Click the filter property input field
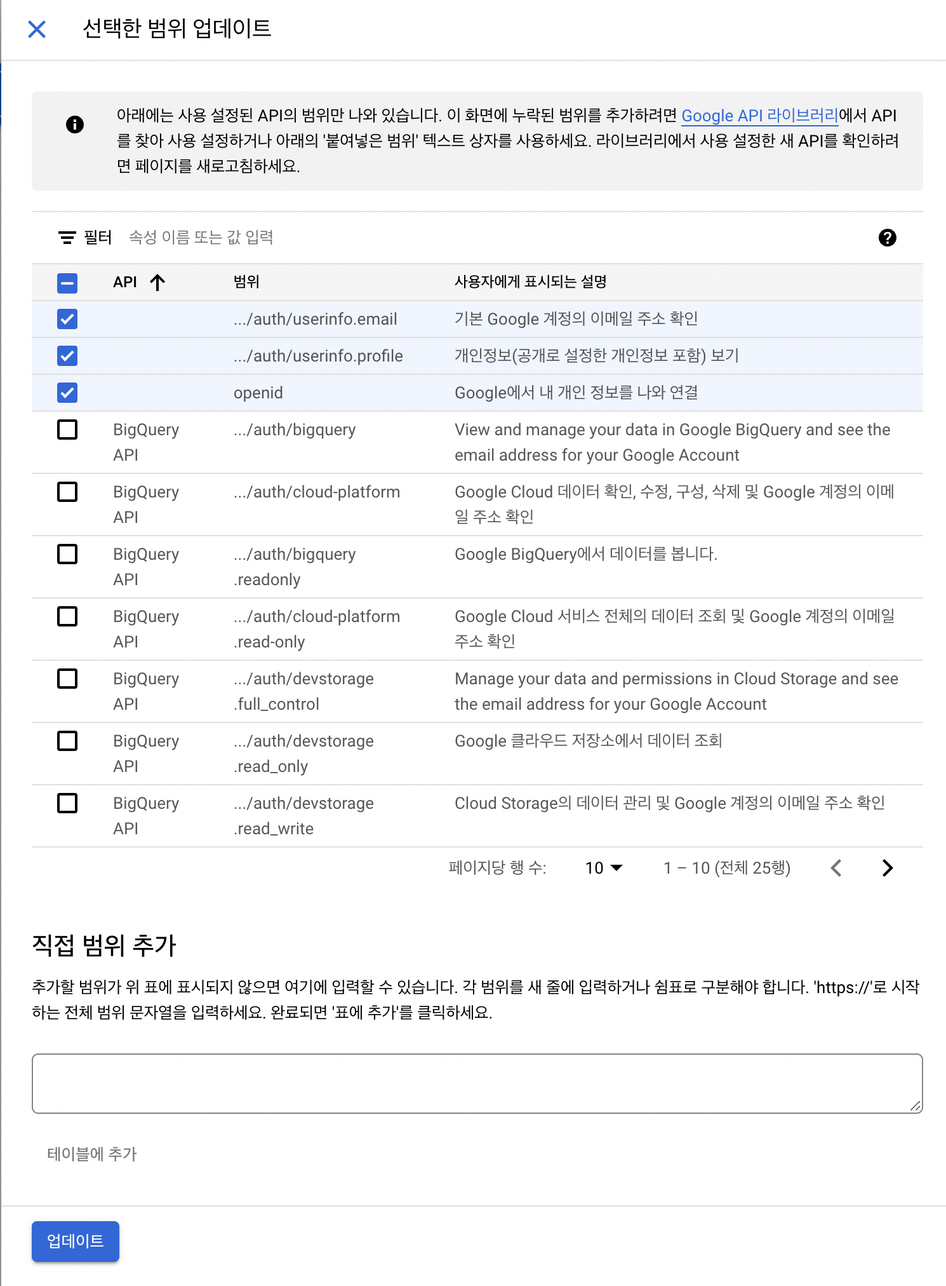This screenshot has height=1286, width=946. point(381,238)
